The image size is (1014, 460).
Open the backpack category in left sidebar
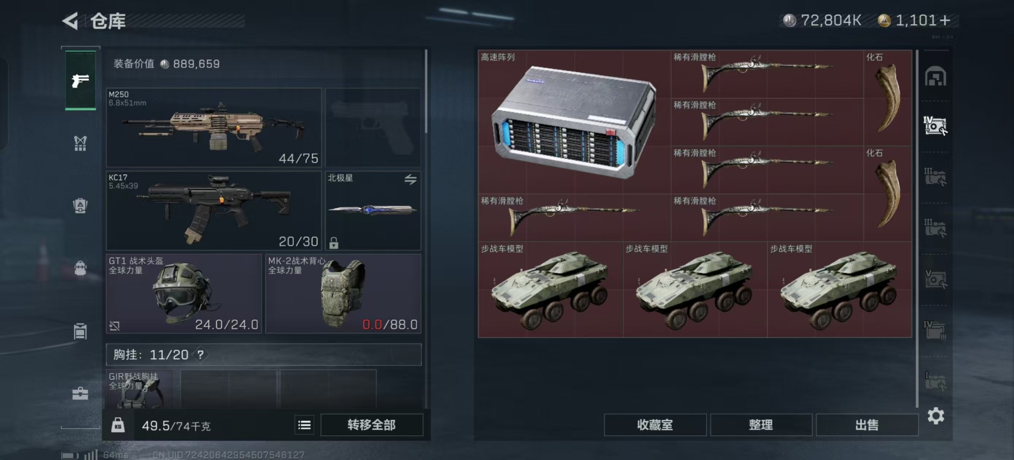pos(80,268)
